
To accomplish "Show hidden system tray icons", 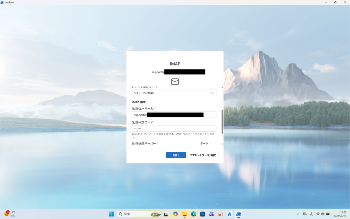I will click(x=298, y=214).
